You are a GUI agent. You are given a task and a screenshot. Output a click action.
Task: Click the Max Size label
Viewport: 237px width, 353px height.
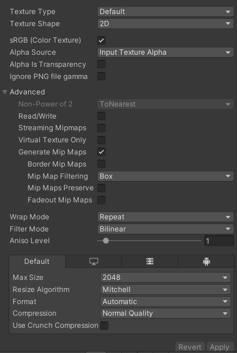(x=28, y=277)
